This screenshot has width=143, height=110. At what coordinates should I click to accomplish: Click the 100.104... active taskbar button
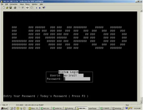(81, 108)
